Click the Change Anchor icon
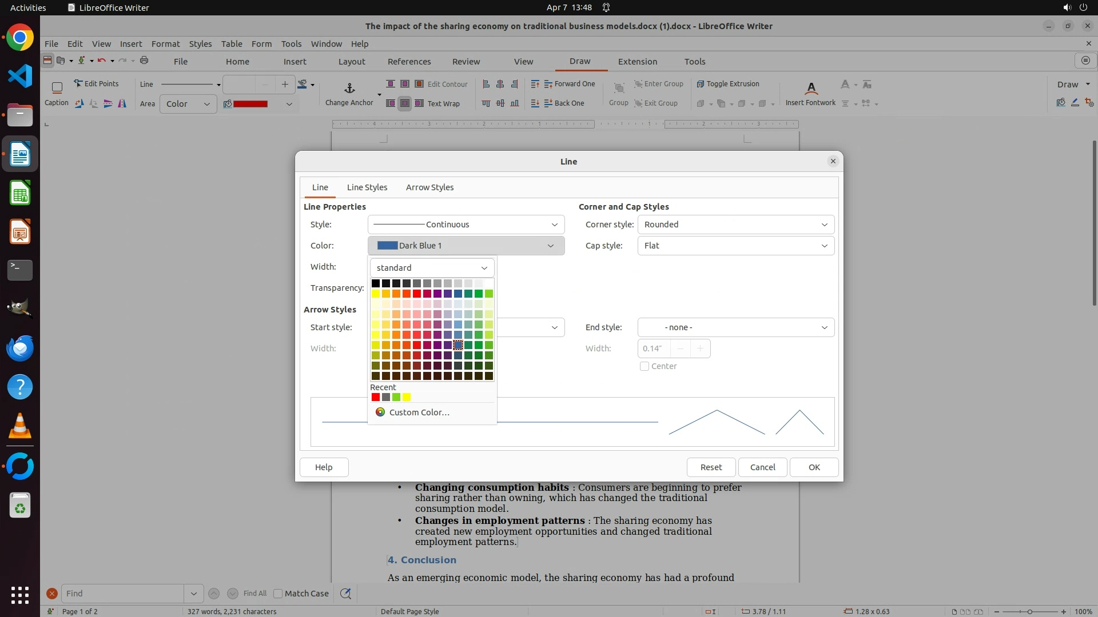Image resolution: width=1098 pixels, height=617 pixels. pyautogui.click(x=349, y=89)
